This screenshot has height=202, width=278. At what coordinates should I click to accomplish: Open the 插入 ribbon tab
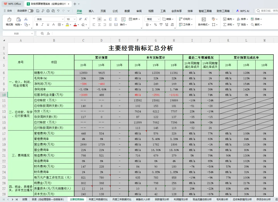click(91, 11)
